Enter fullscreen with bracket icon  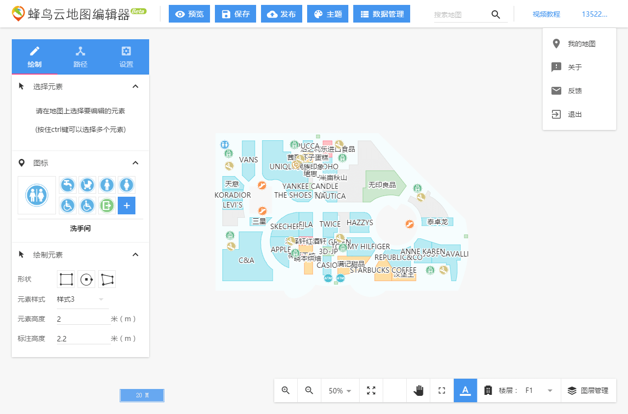click(442, 390)
